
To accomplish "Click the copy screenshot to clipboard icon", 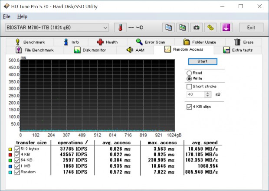I will (x=183, y=28).
